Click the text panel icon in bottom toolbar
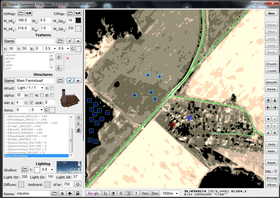This screenshot has height=198, width=280. 129,193
